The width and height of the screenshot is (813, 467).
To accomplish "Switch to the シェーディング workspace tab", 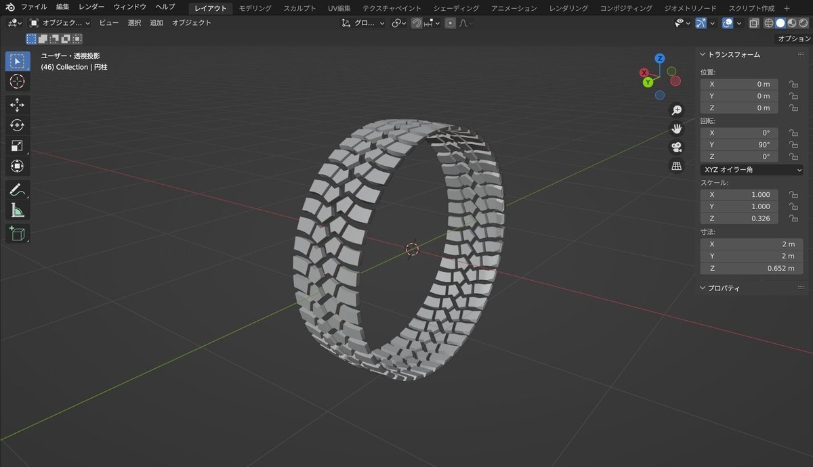I will [x=456, y=8].
